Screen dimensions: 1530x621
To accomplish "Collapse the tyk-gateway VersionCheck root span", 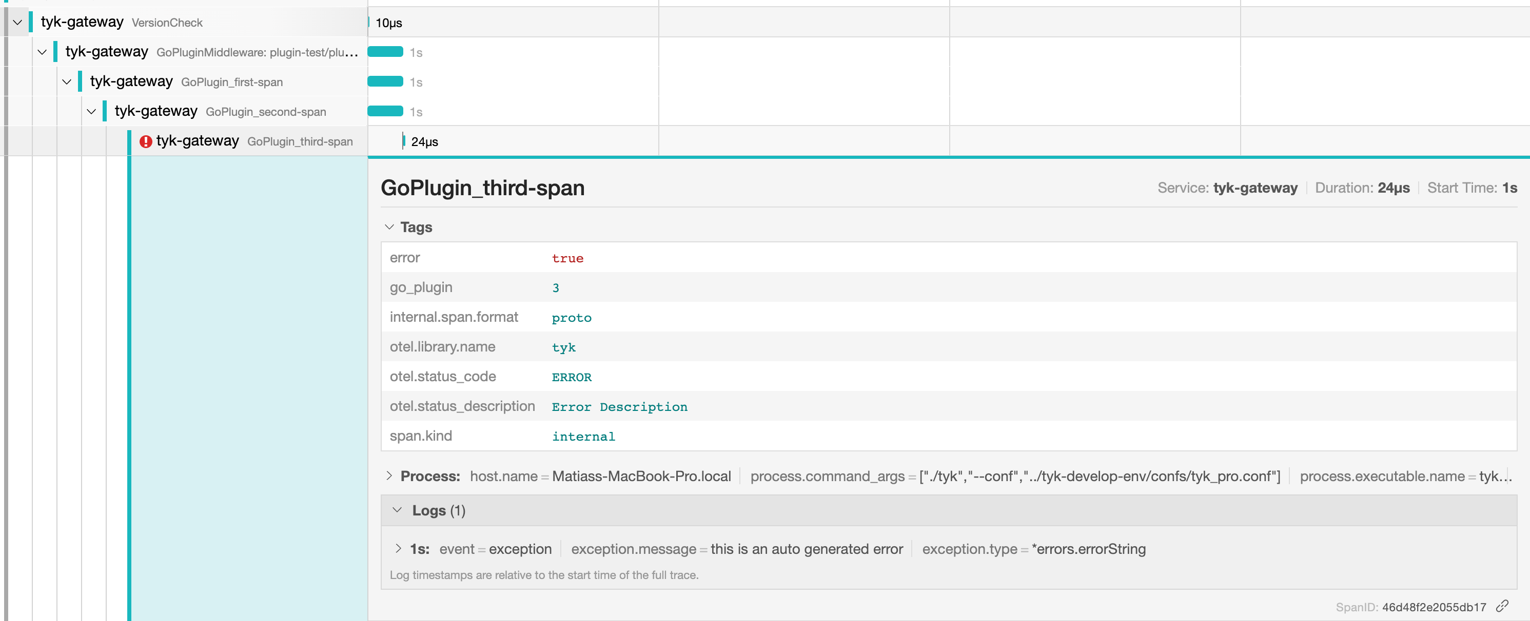I will coord(17,23).
